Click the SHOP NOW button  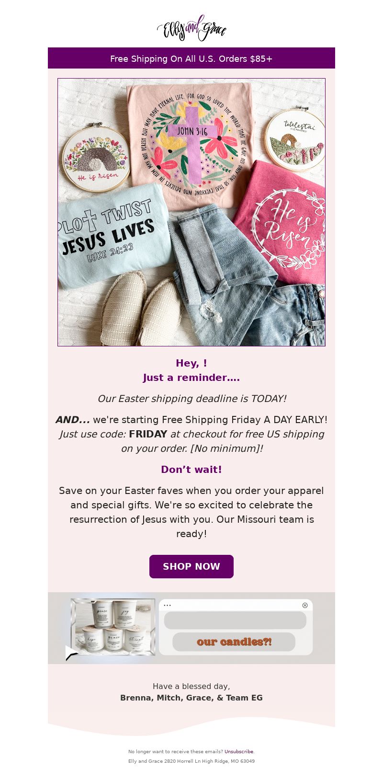191,566
